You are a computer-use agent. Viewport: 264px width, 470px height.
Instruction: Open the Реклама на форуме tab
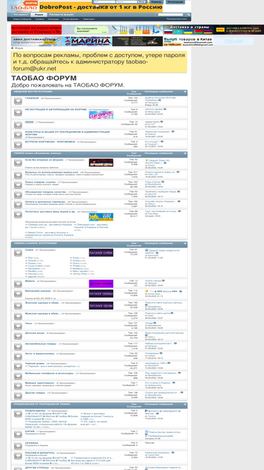pyautogui.click(x=61, y=14)
